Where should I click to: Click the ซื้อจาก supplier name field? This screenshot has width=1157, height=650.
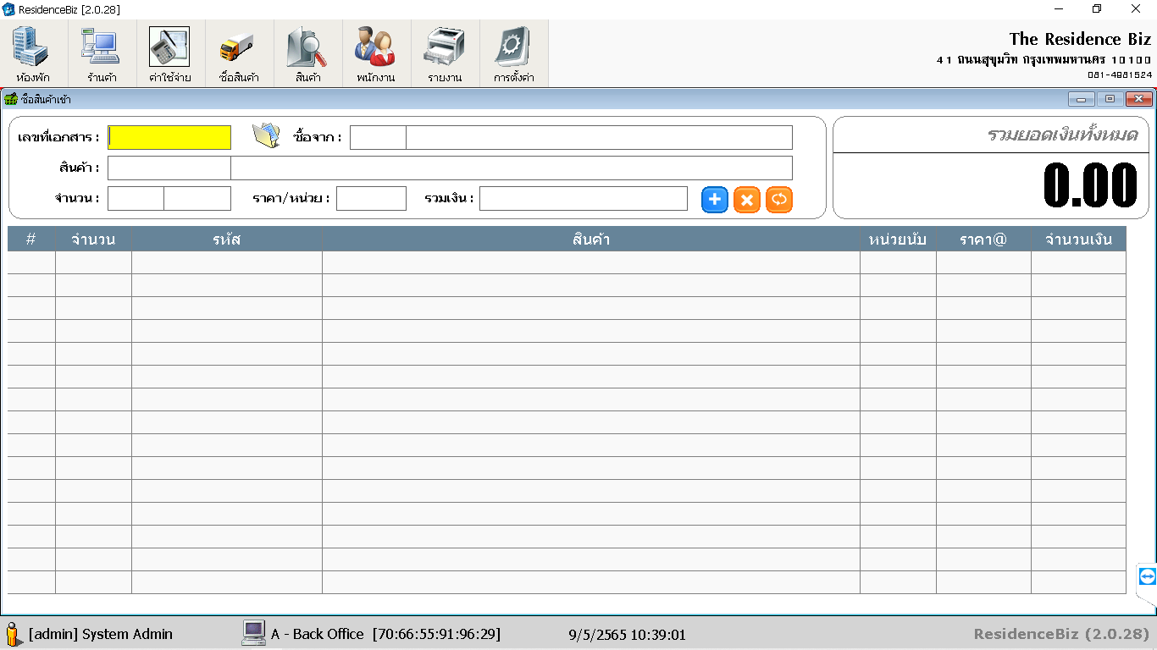[x=599, y=137]
